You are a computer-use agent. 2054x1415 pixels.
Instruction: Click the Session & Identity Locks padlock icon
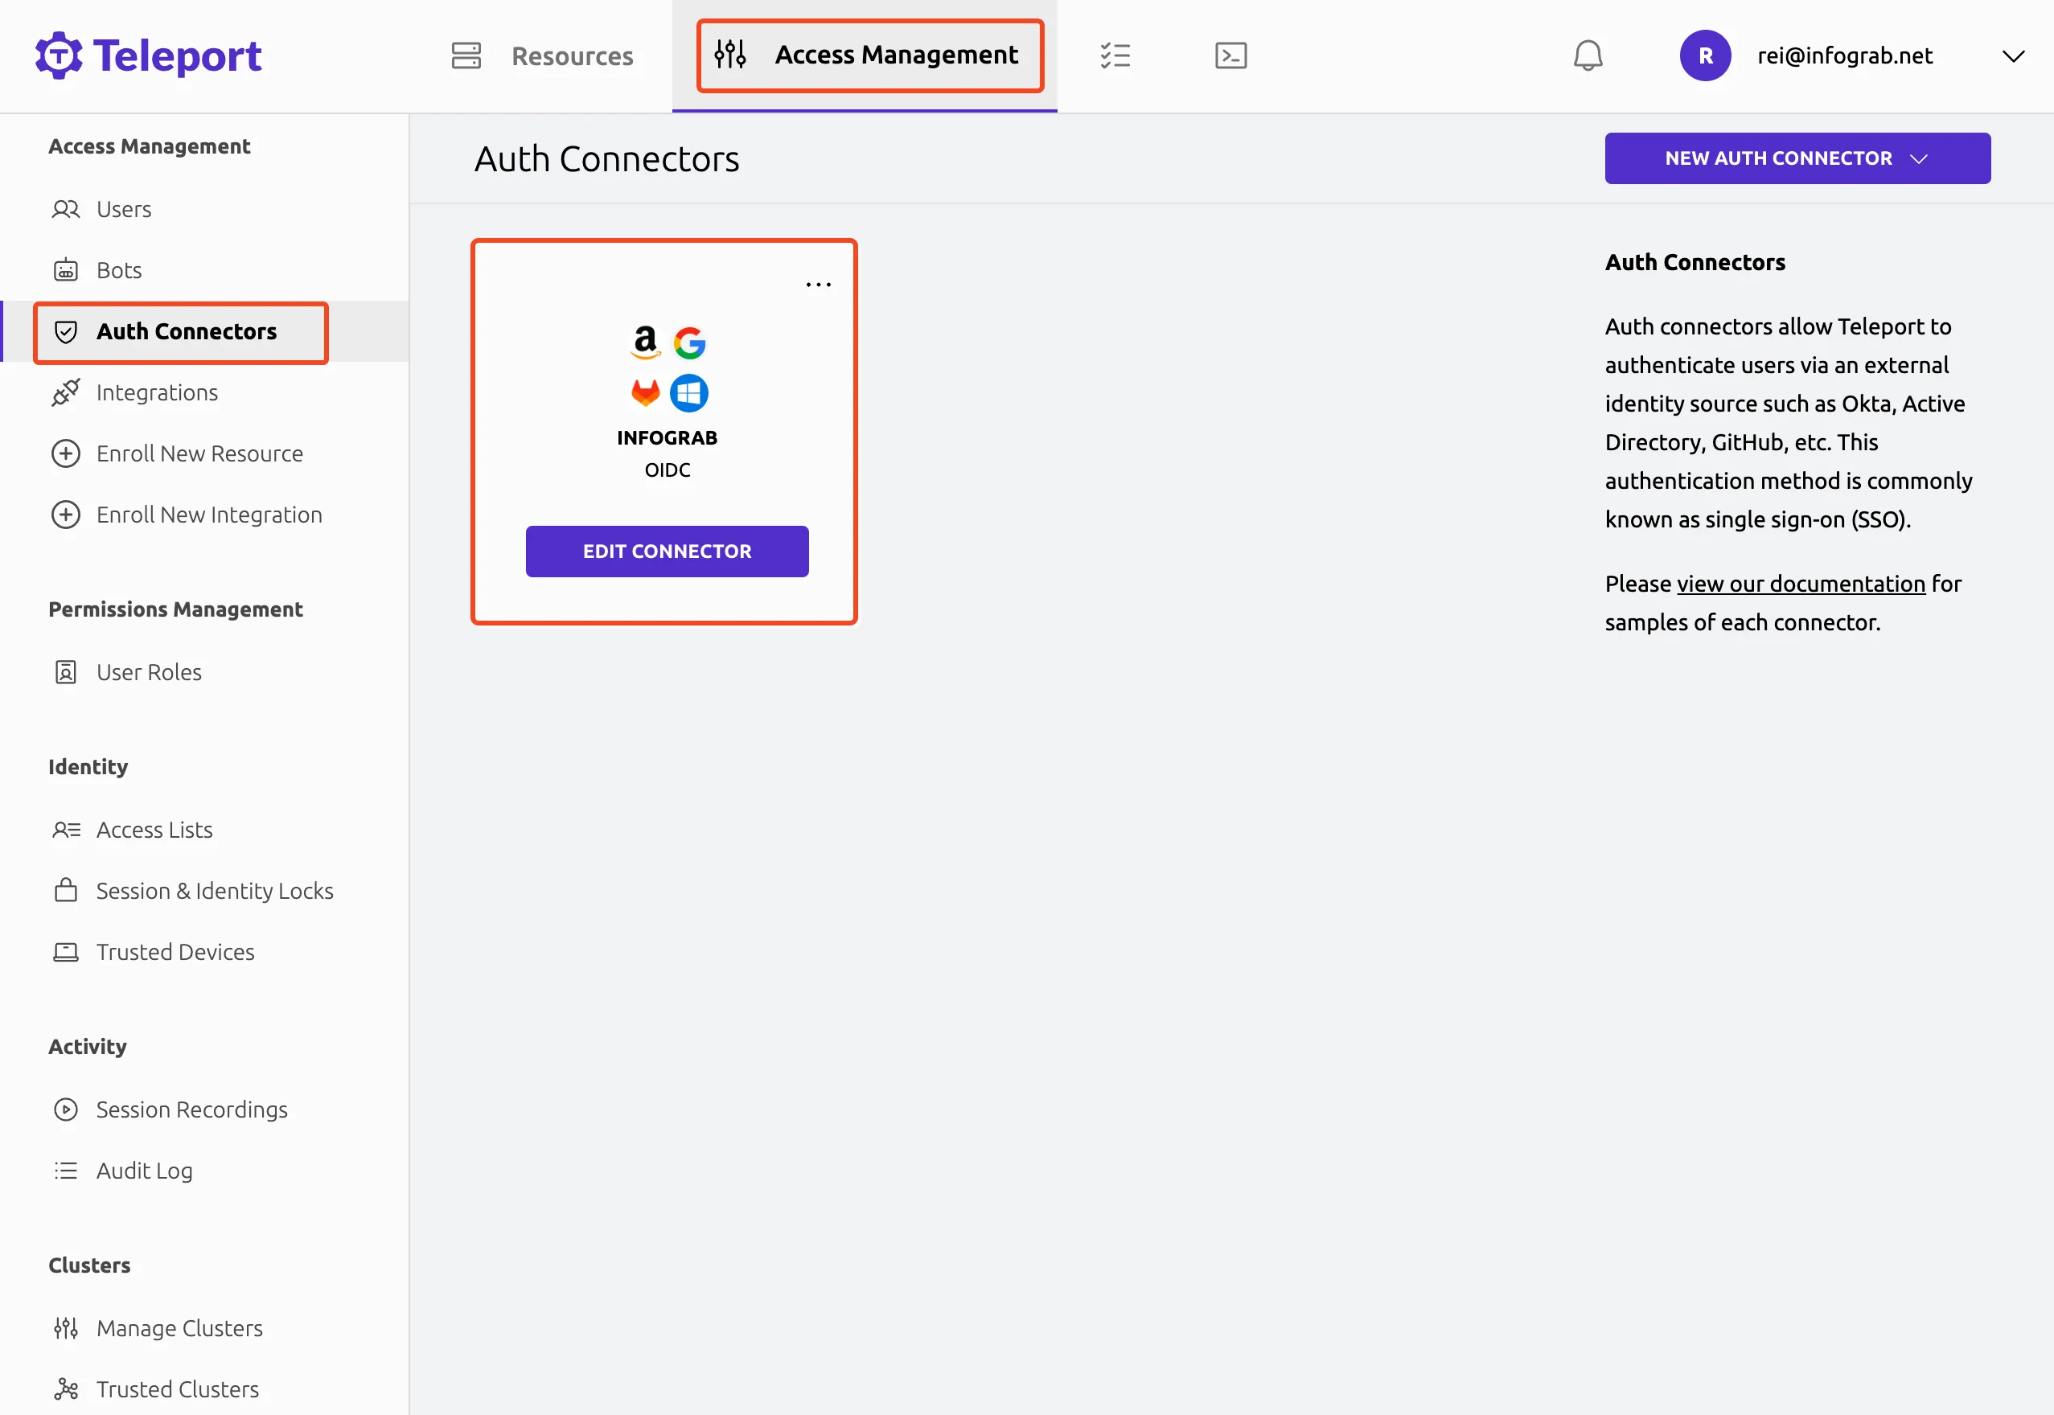coord(67,890)
